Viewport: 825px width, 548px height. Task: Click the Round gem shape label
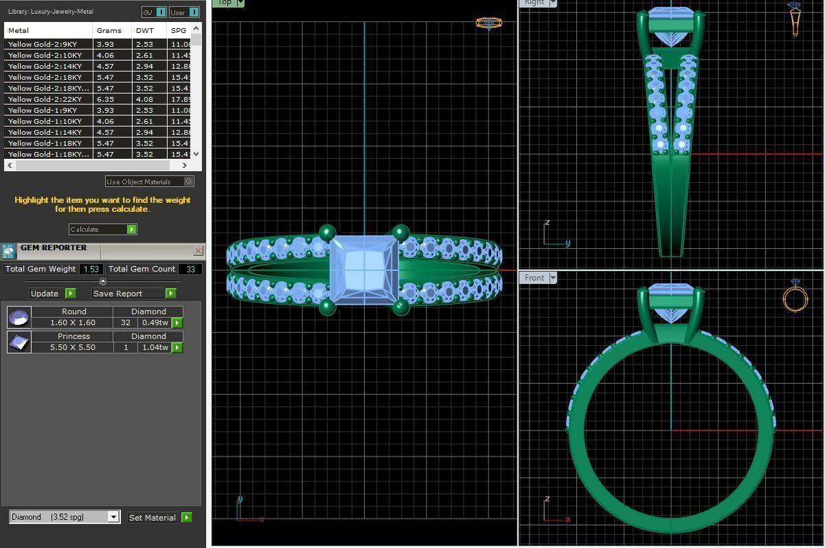pyautogui.click(x=74, y=311)
